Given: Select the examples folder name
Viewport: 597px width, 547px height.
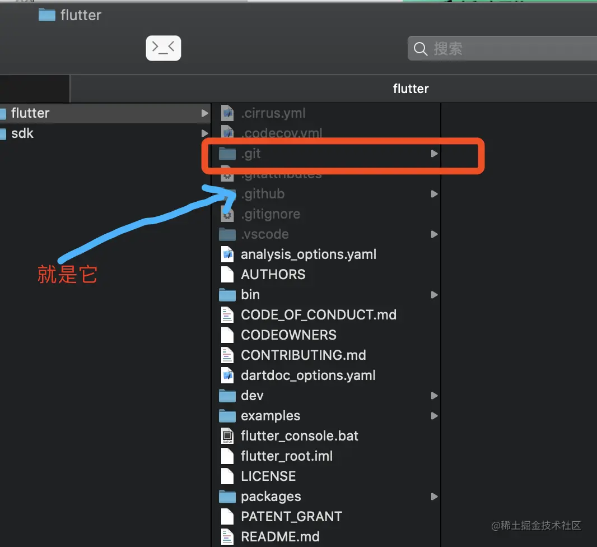Looking at the screenshot, I should 270,416.
